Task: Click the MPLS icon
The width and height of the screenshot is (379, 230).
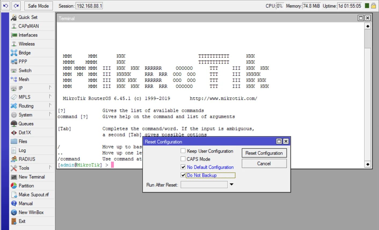Action: click(14, 97)
